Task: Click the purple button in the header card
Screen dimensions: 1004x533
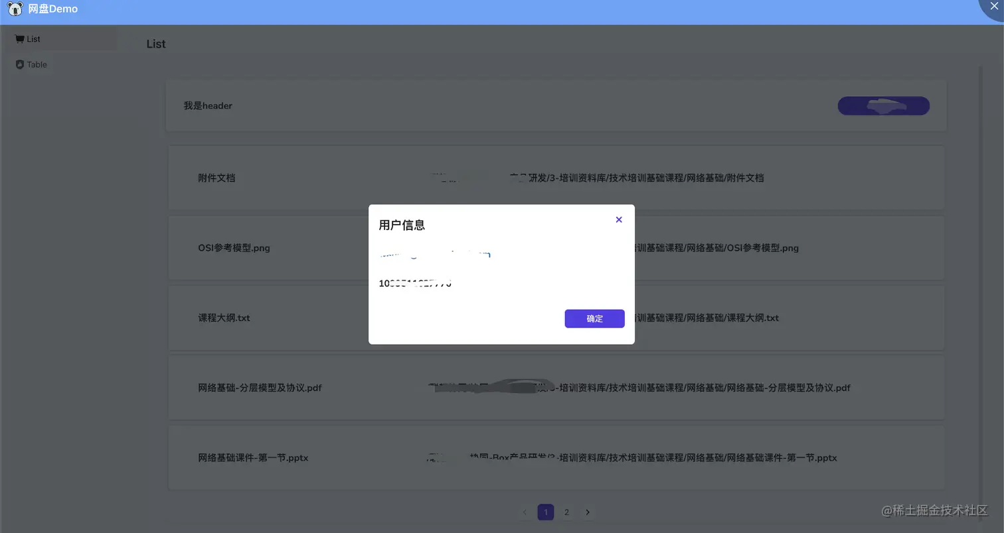Action: [x=883, y=105]
